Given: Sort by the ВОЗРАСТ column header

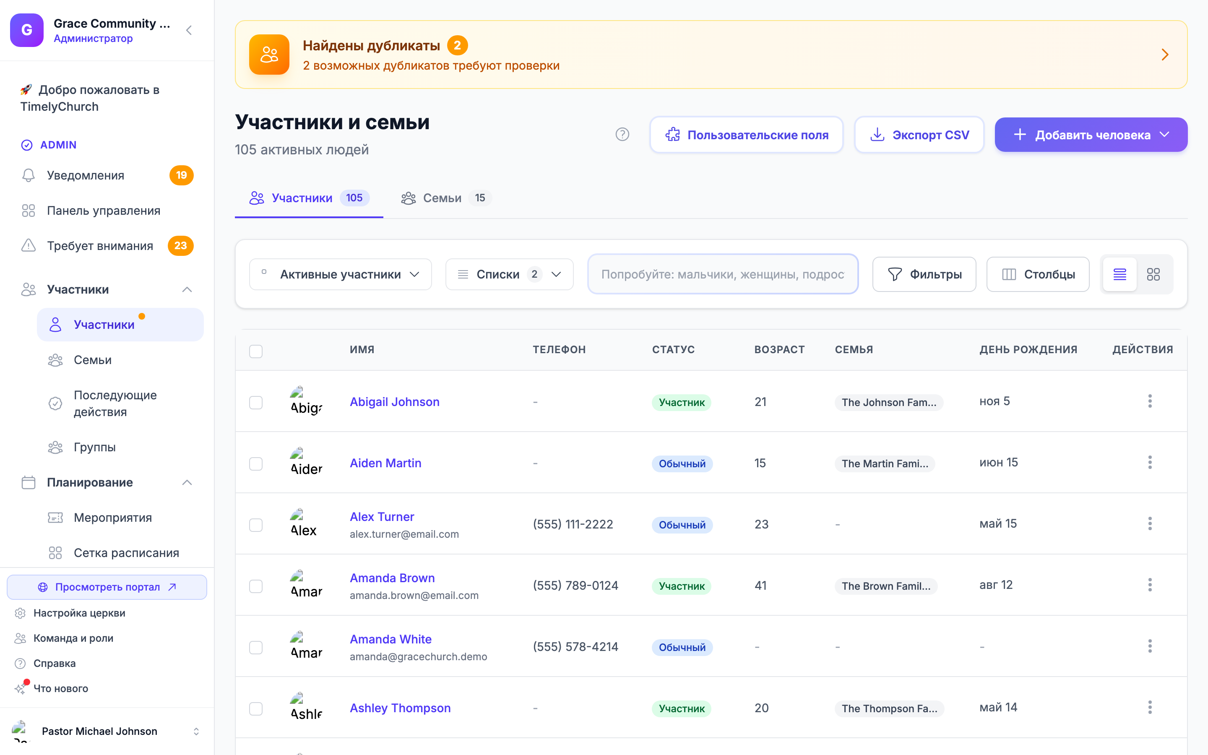Looking at the screenshot, I should point(779,349).
